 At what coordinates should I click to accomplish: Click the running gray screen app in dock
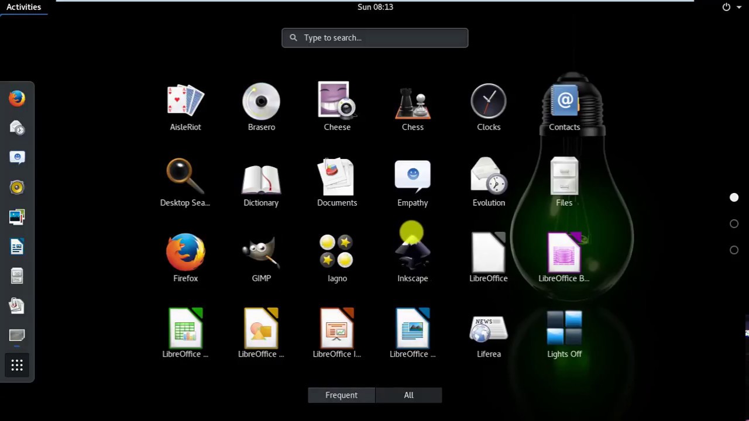coord(17,336)
